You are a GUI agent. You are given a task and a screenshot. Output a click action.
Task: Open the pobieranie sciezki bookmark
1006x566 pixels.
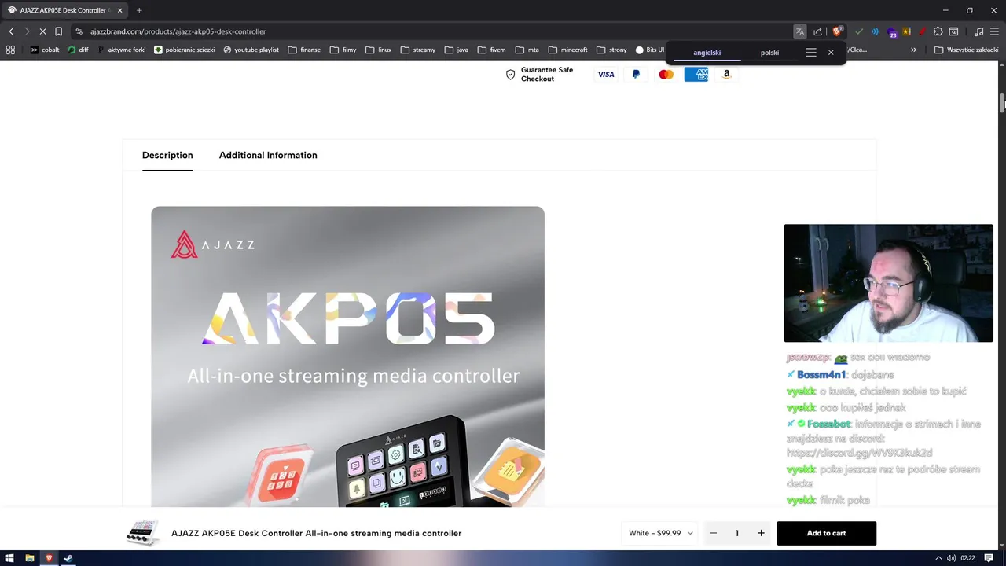pos(185,50)
